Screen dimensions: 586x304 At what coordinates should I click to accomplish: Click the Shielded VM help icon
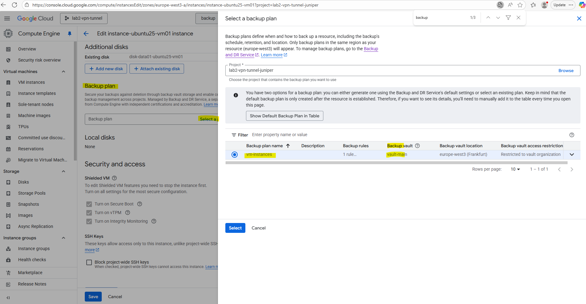pyautogui.click(x=114, y=178)
